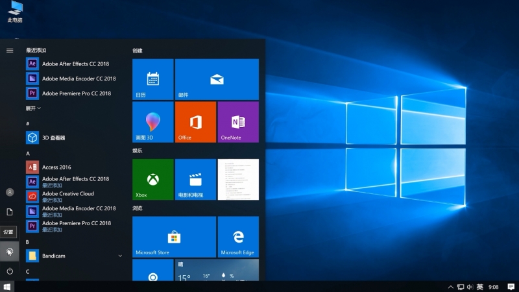Open volume icon in system tray
Screen dimensions: 519x292
(x=470, y=287)
